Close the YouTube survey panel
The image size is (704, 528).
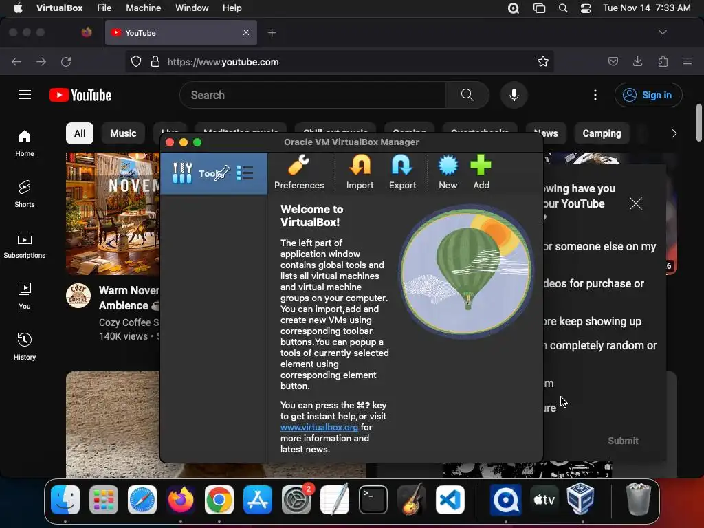point(636,203)
